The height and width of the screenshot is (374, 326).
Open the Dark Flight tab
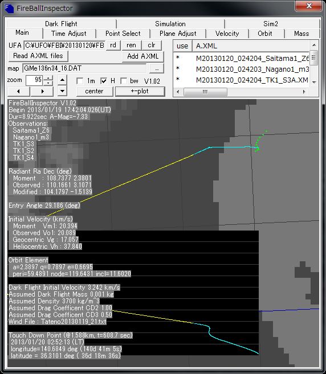(x=61, y=24)
